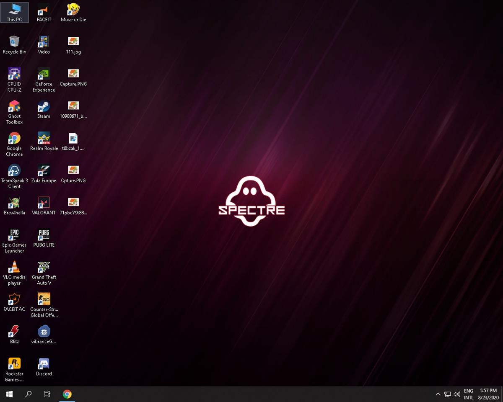Select the 71pbcY9t88 image file

point(73,206)
